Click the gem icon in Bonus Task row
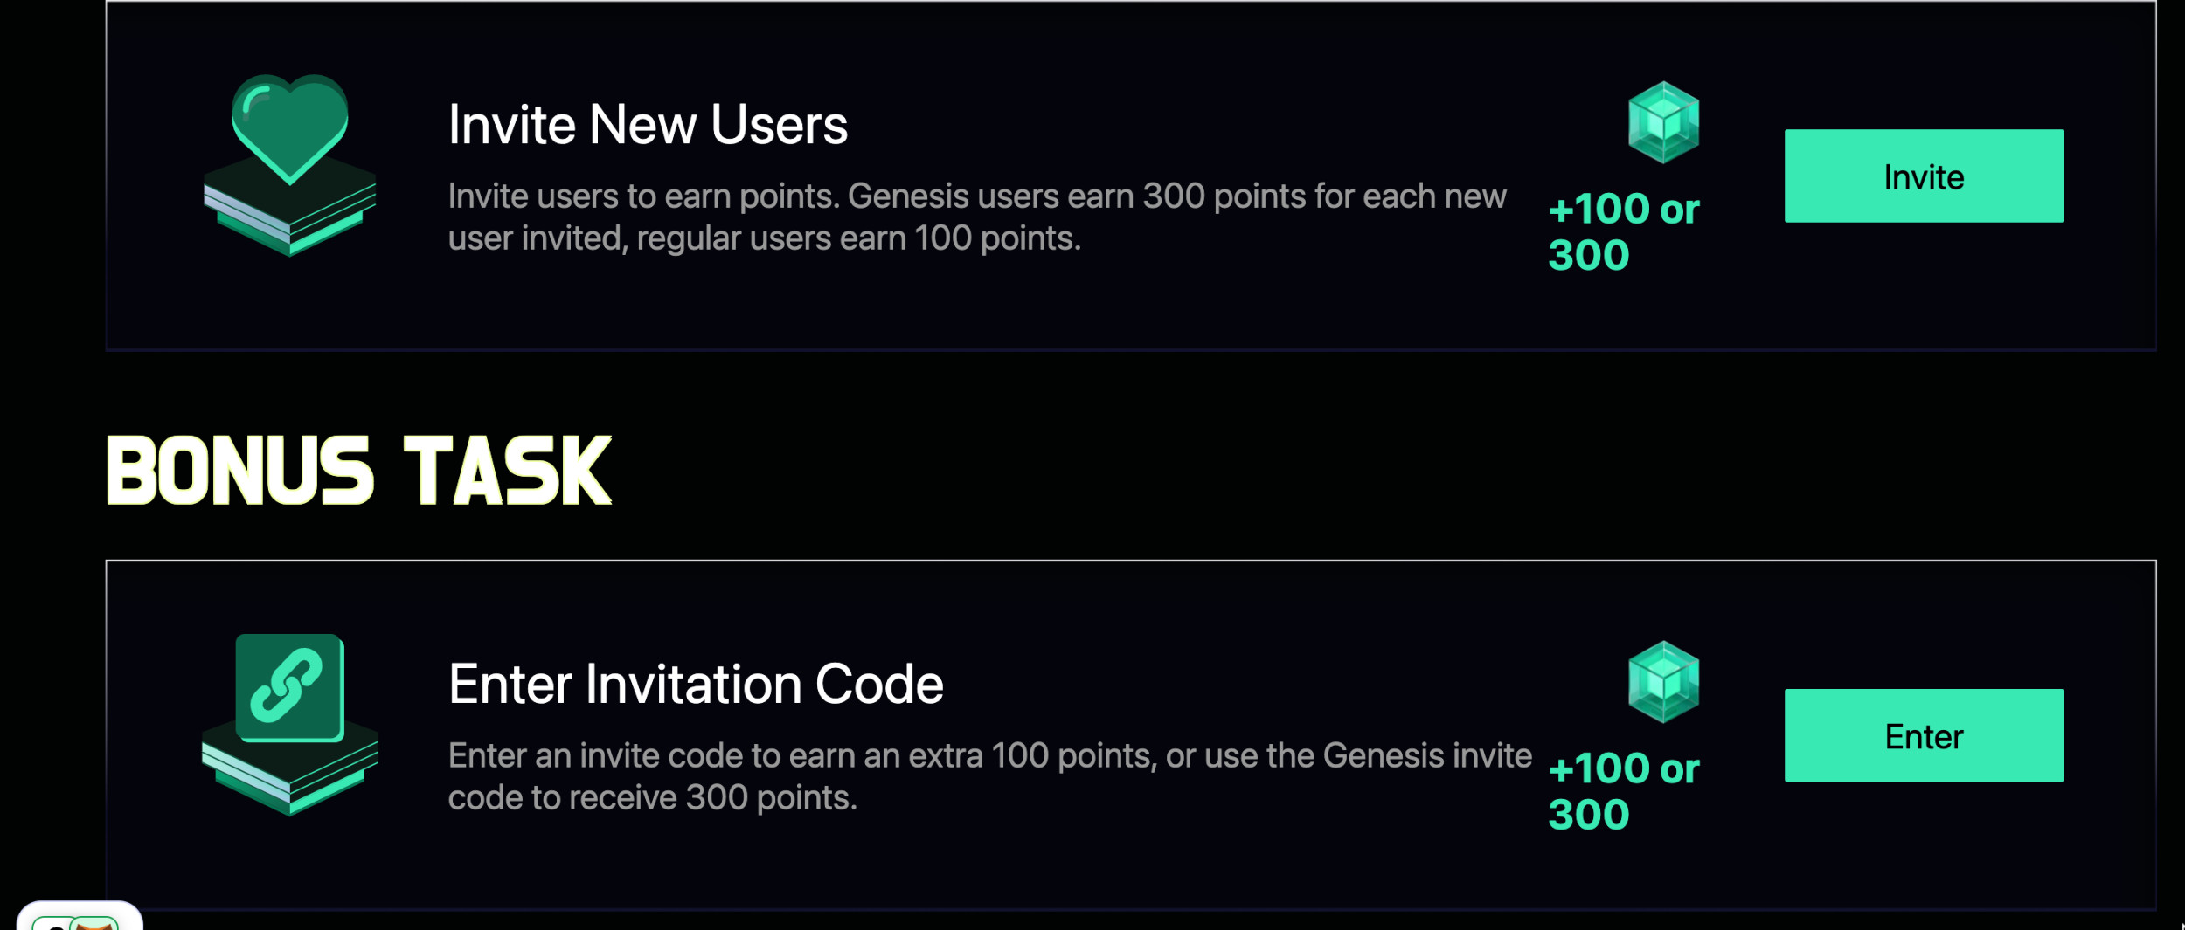This screenshot has height=930, width=2185. pyautogui.click(x=1663, y=682)
